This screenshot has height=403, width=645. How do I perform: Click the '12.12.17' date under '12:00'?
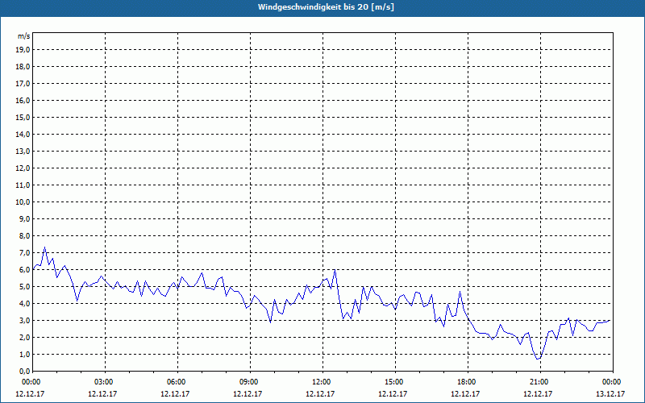coord(320,393)
